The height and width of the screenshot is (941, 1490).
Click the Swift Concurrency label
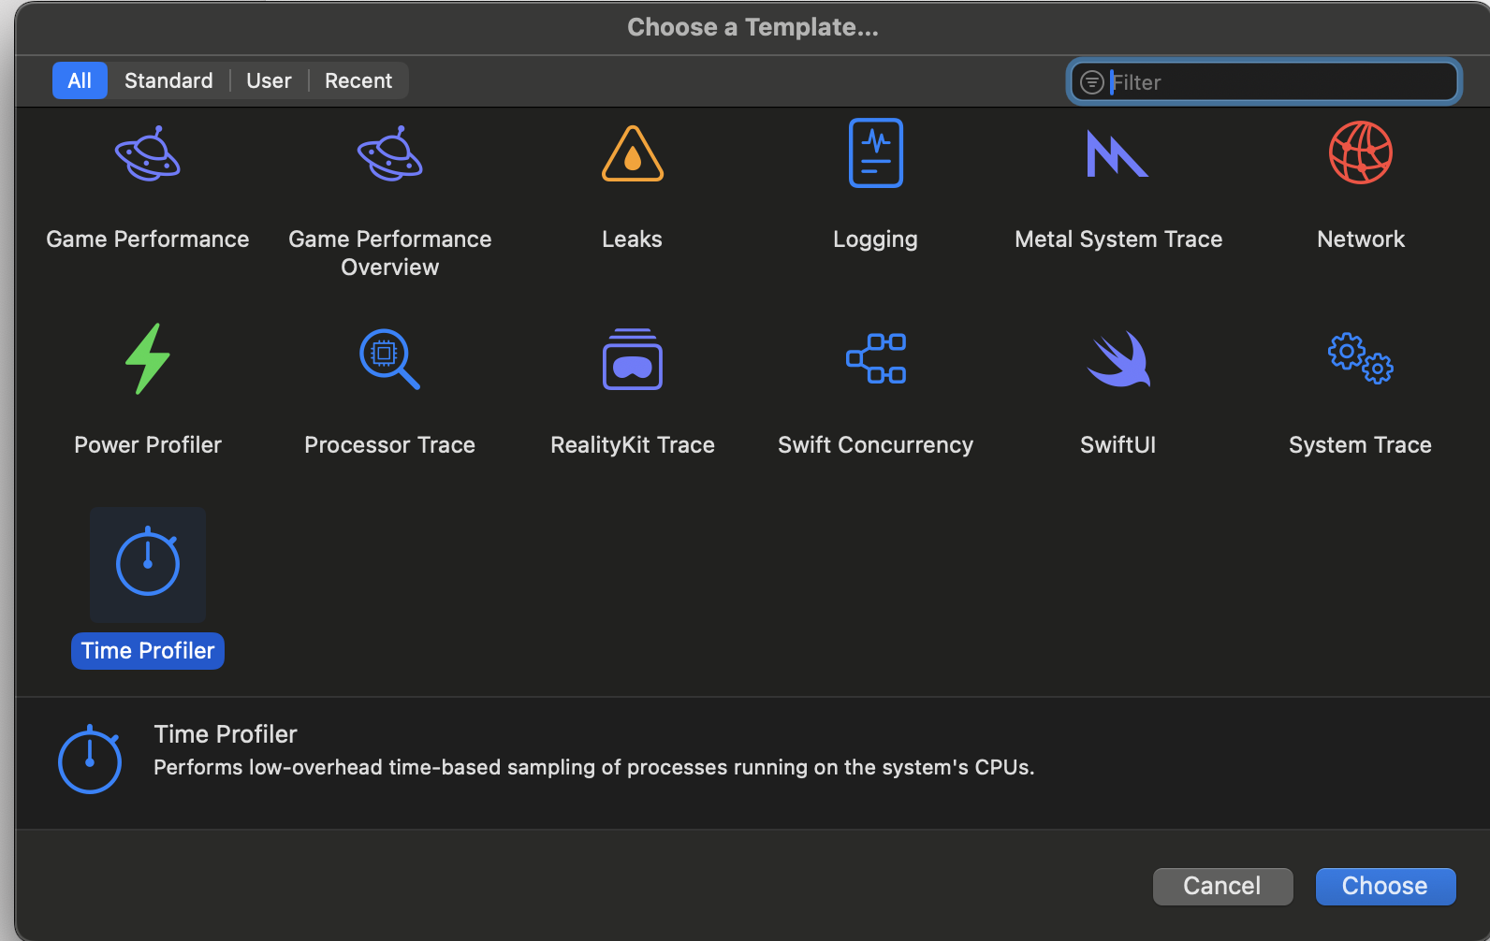click(876, 445)
